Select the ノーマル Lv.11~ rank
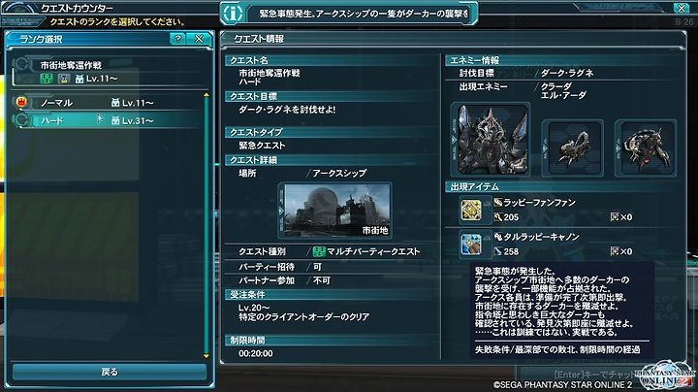This screenshot has height=392, width=698. pyautogui.click(x=108, y=103)
